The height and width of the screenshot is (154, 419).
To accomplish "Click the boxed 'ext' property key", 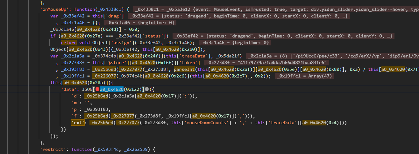I will point(78,122).
